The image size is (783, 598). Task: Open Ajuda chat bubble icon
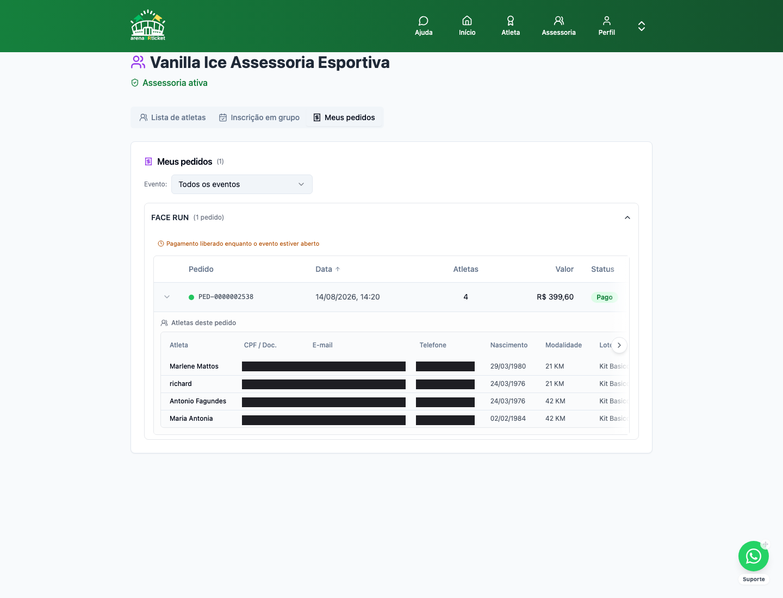point(424,21)
